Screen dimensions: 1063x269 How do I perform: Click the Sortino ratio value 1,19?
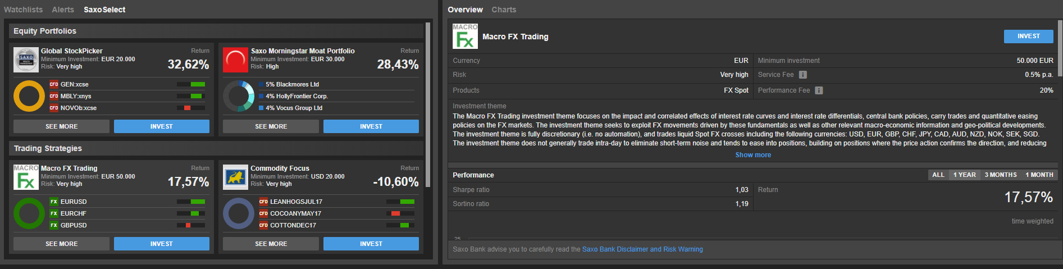742,204
